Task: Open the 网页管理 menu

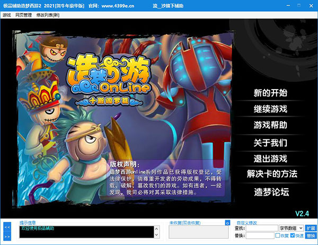Action: [x=24, y=15]
